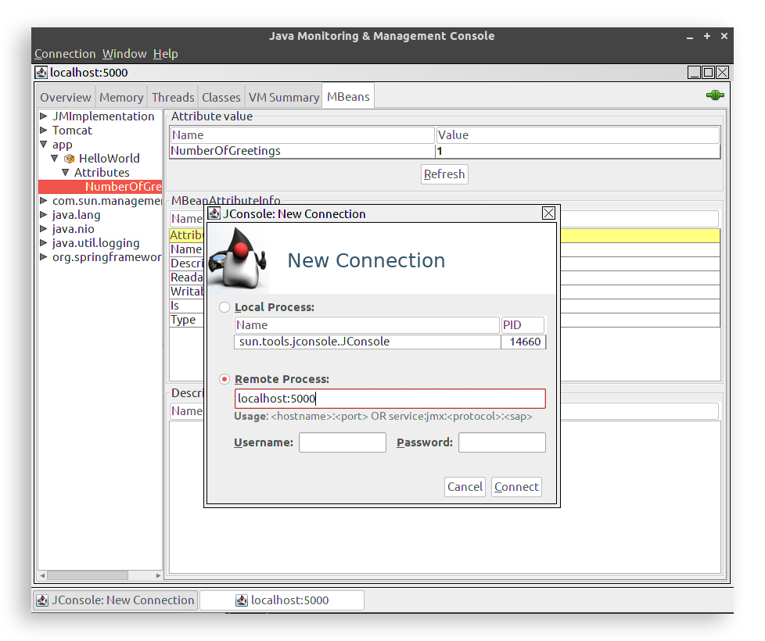Click the HelloWorld MBean icon
Viewport: 765px width, 641px height.
pyautogui.click(x=70, y=159)
